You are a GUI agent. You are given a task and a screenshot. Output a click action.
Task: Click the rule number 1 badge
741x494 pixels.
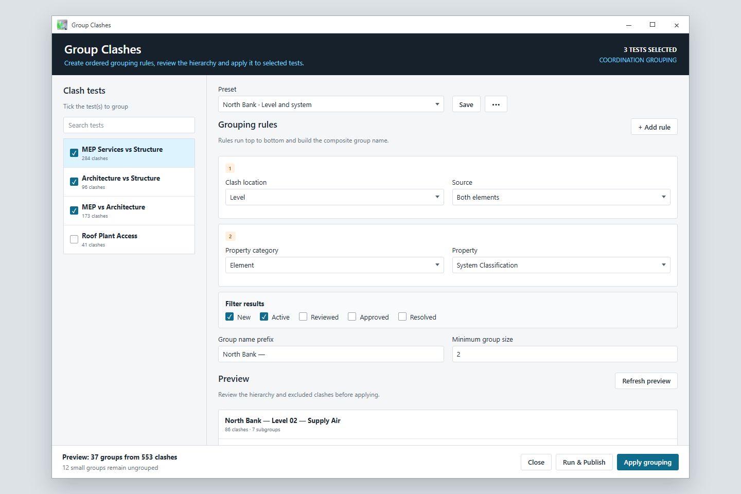[x=230, y=168]
